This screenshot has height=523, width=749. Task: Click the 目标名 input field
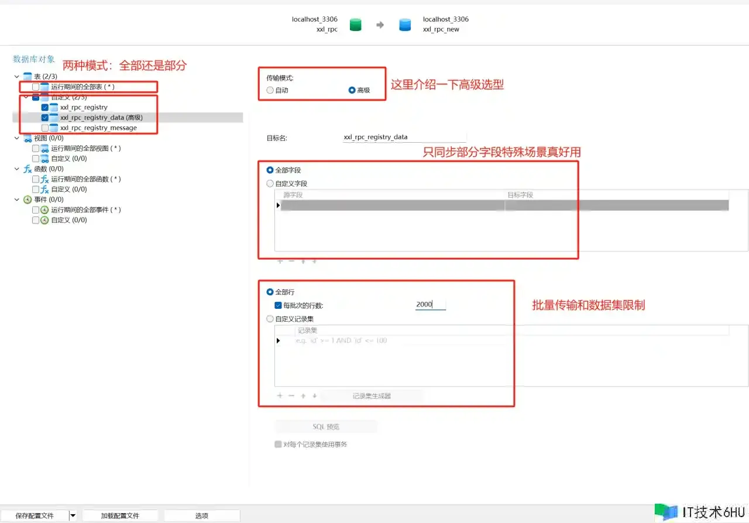404,137
